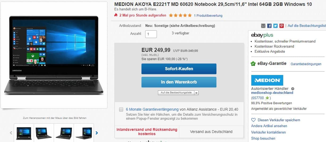Click the Anzahl quantity input field

tap(151, 34)
